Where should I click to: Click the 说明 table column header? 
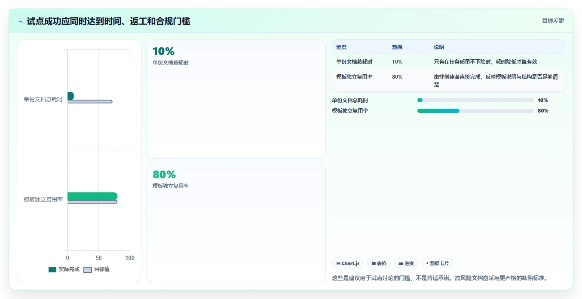pyautogui.click(x=439, y=47)
